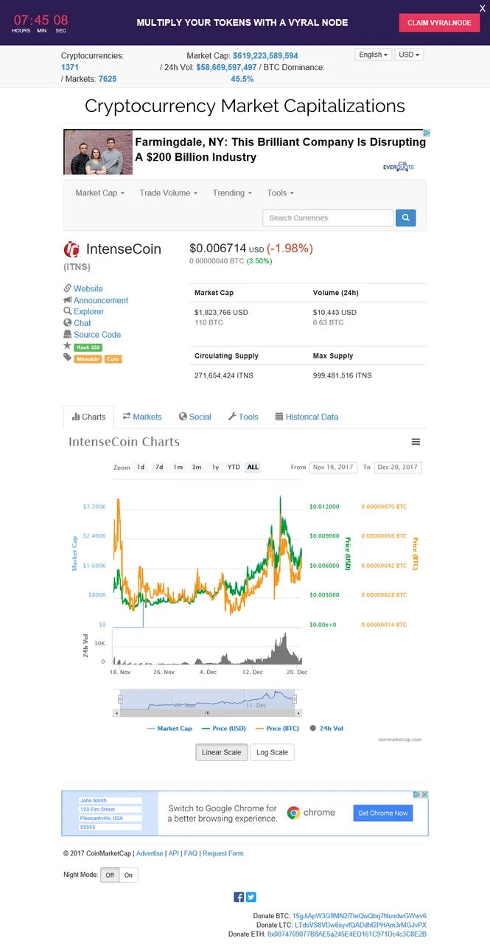Open the USD currency dropdown
This screenshot has height=944, width=490.
click(x=409, y=55)
